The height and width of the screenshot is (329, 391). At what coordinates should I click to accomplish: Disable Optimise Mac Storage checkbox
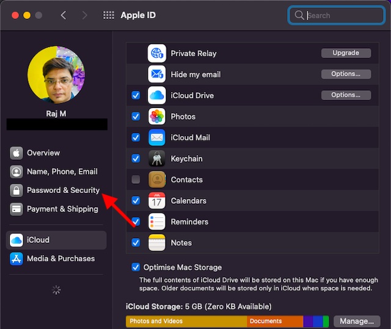pos(136,267)
